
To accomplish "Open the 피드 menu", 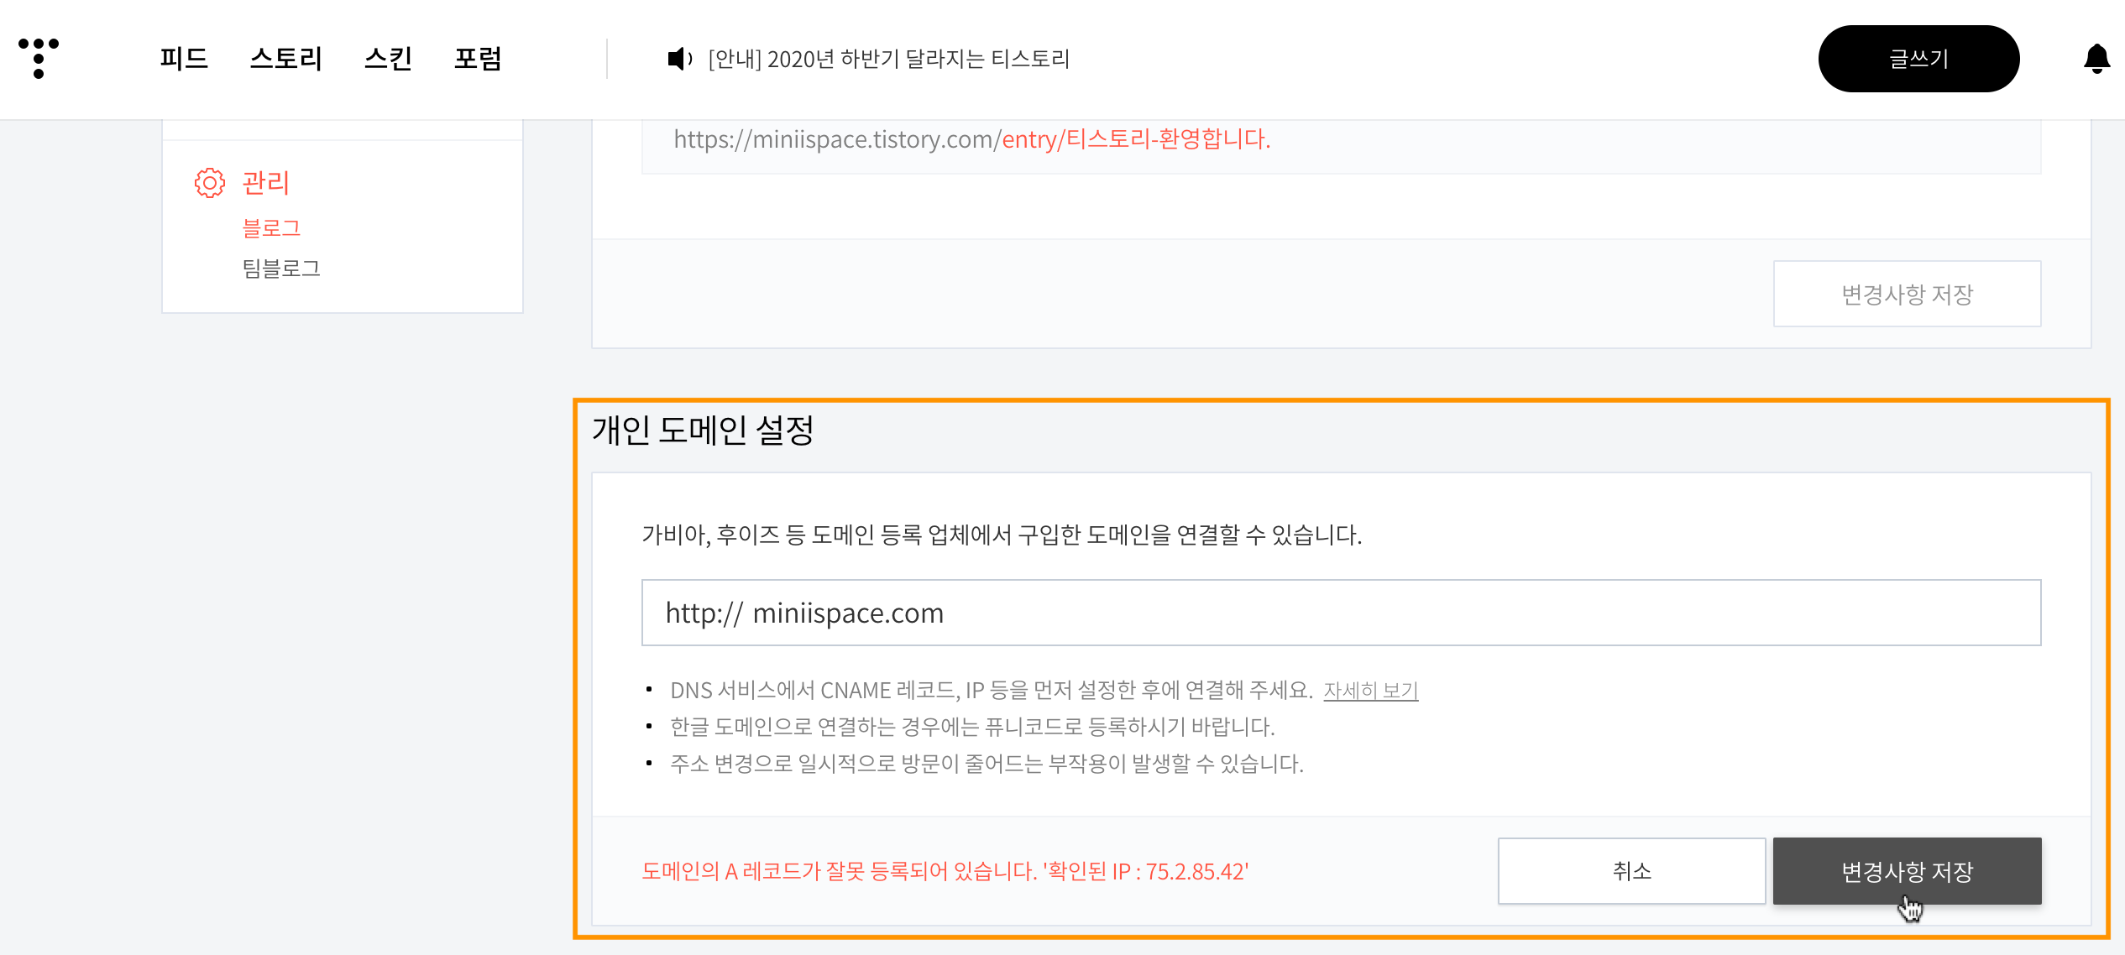I will pos(184,59).
